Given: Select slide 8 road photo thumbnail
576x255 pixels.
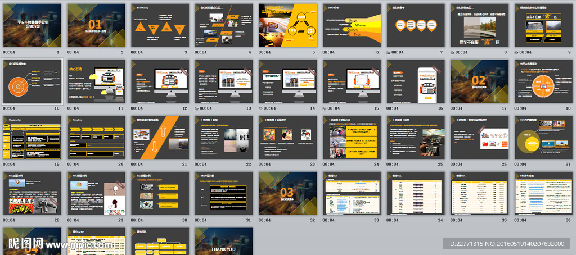Looking at the screenshot, I should click(x=480, y=25).
